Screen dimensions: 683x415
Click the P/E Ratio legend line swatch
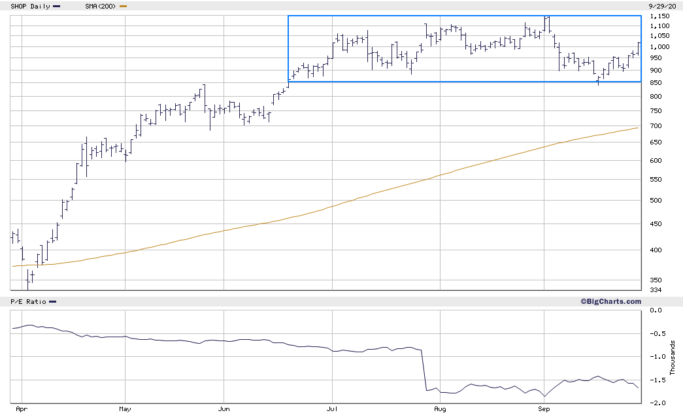53,301
